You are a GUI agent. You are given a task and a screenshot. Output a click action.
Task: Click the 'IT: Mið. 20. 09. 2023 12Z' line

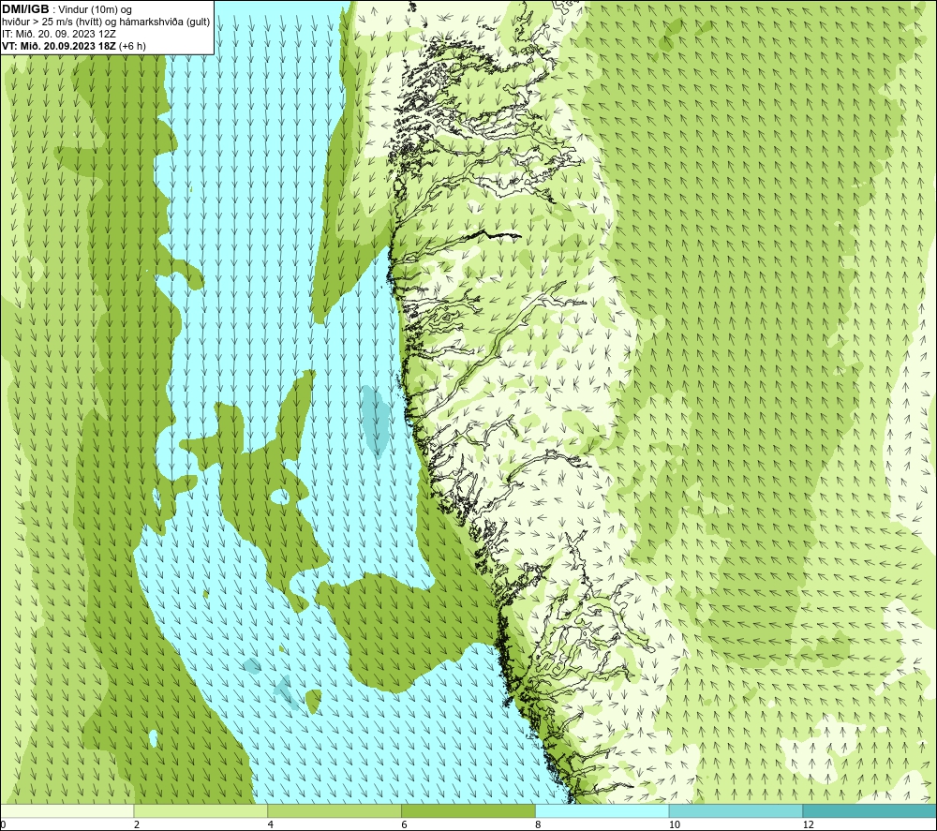pos(58,34)
